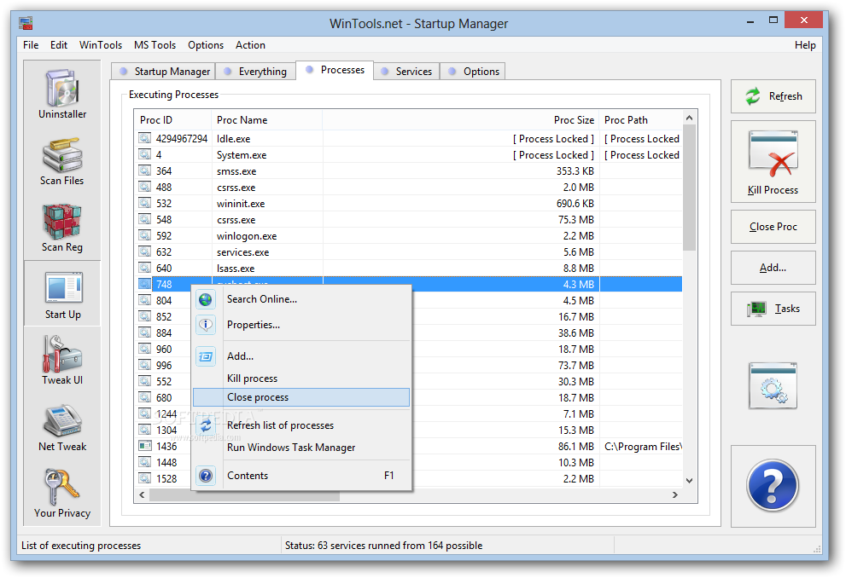Screen dimensions: 846x578
Task: Select the System.exe process row
Action: point(408,155)
